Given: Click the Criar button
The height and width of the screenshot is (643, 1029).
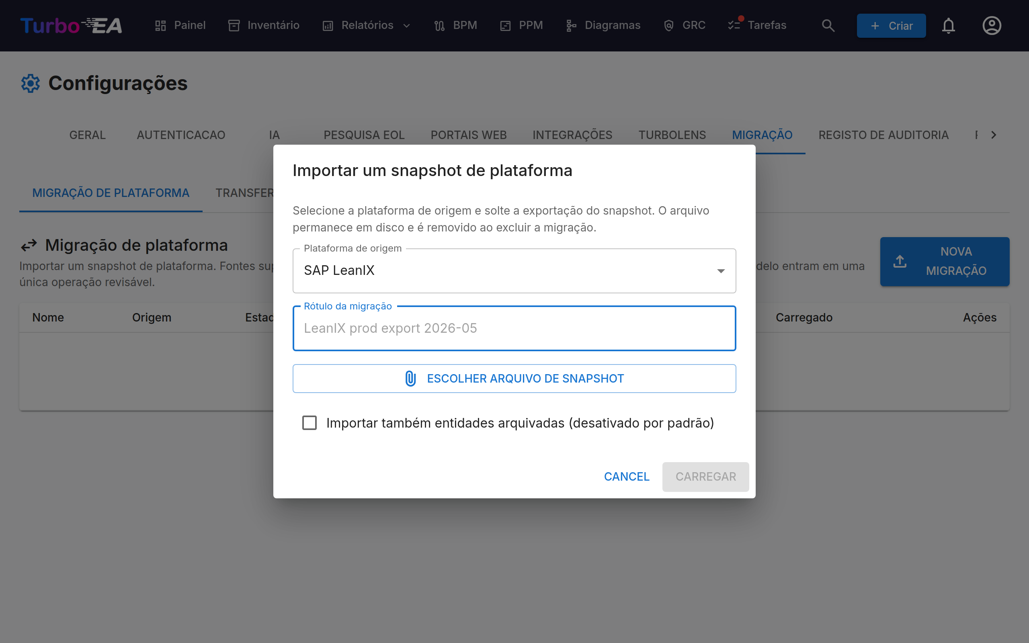Looking at the screenshot, I should (891, 25).
